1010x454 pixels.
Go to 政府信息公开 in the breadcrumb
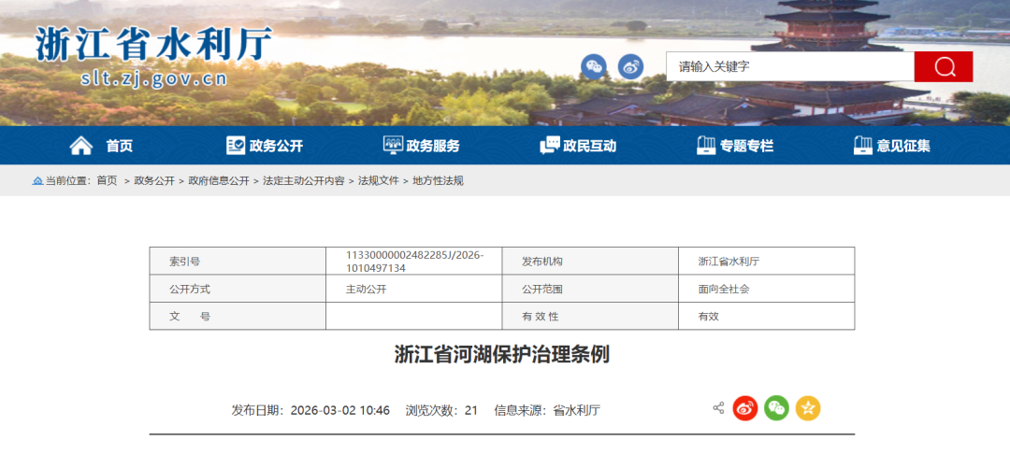pos(218,181)
